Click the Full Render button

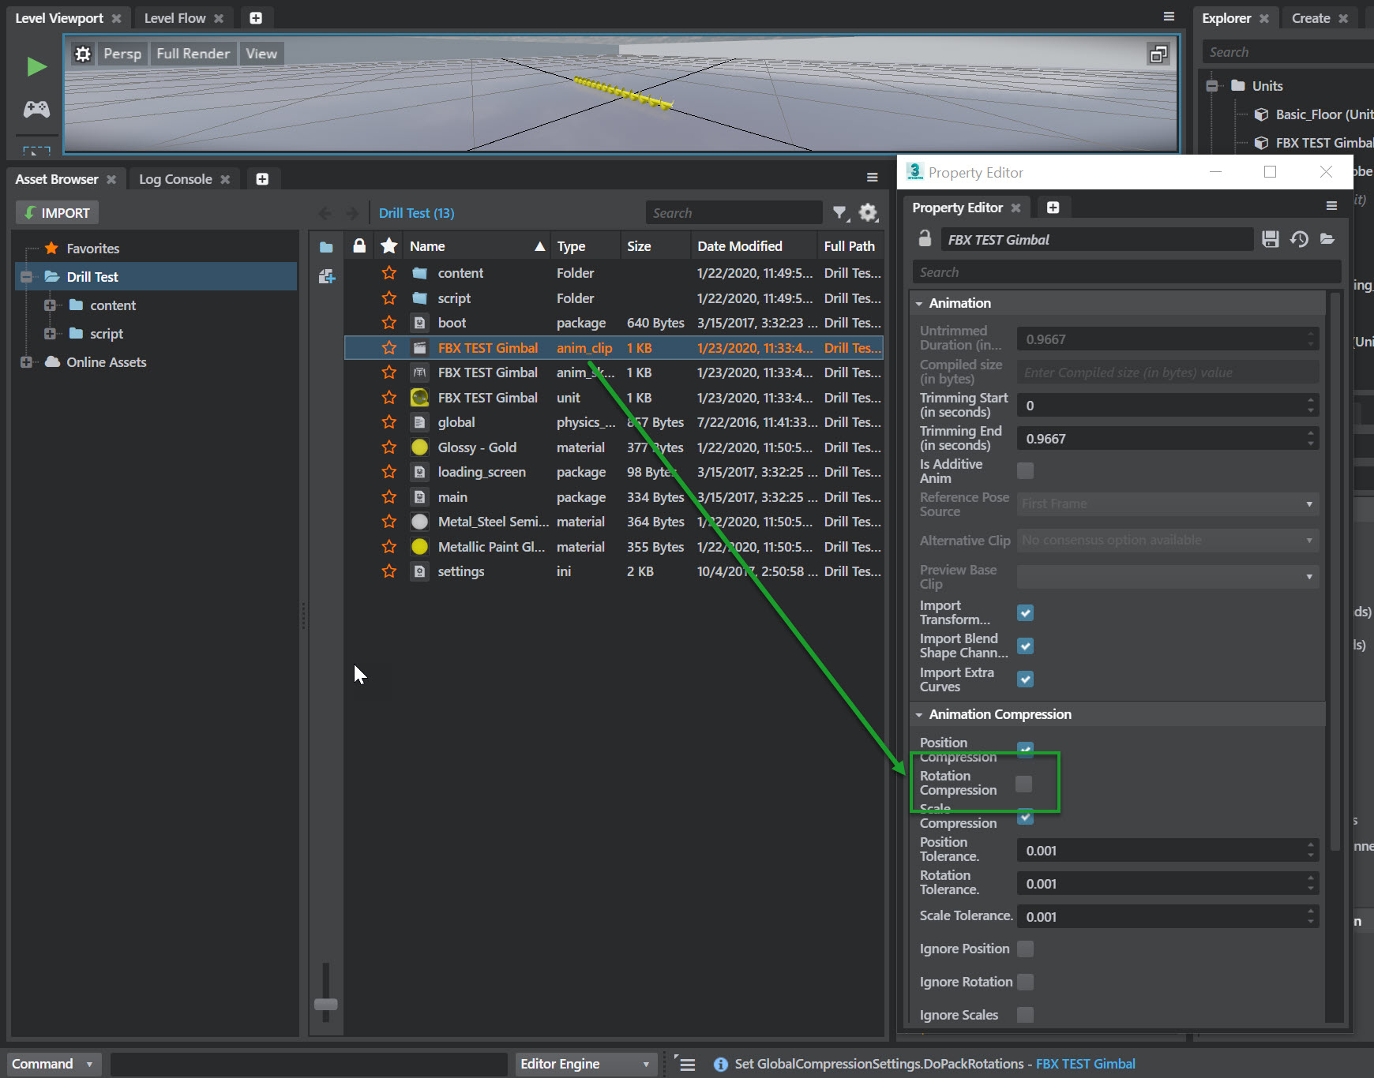[x=193, y=53]
